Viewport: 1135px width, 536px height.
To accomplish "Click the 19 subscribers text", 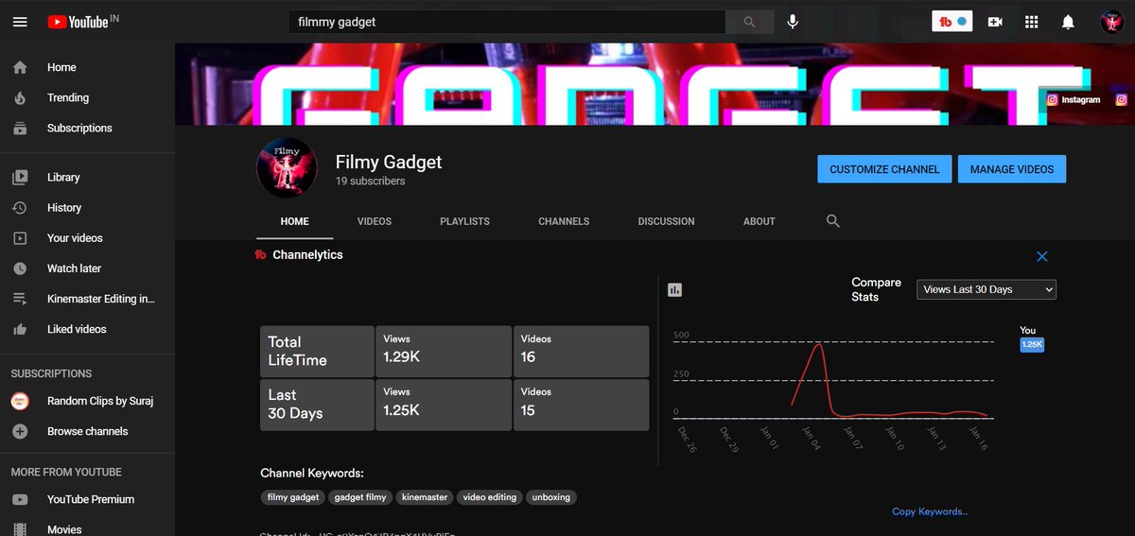I will (371, 182).
